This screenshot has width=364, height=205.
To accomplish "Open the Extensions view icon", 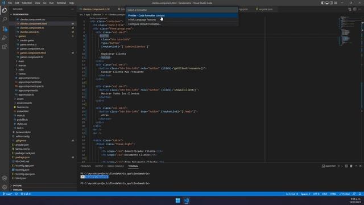I will coord(5,47).
